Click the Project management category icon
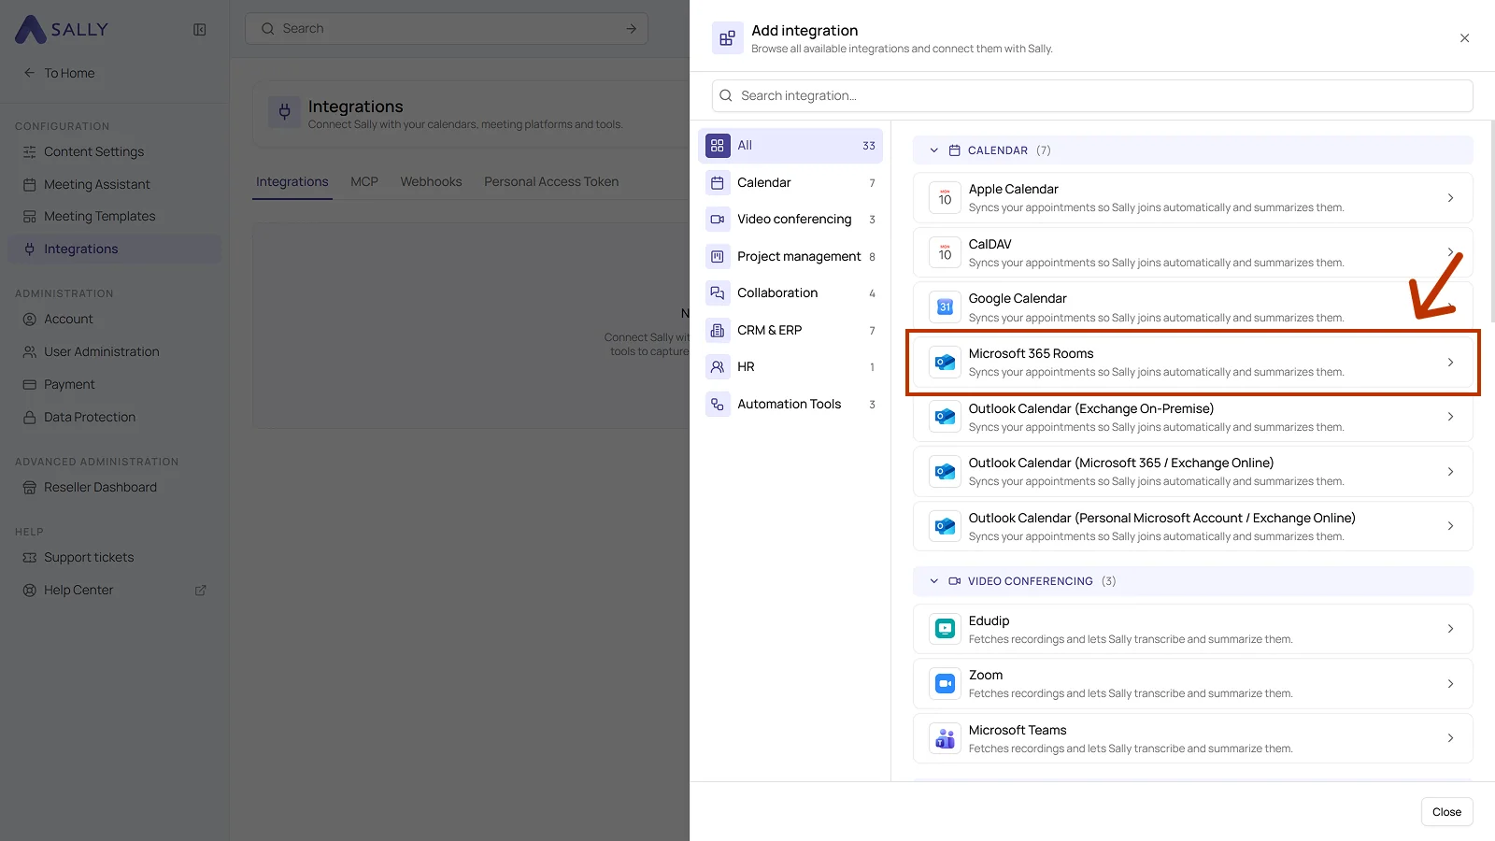 point(717,256)
